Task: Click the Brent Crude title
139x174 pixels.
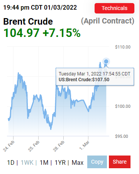Action: click(x=28, y=22)
